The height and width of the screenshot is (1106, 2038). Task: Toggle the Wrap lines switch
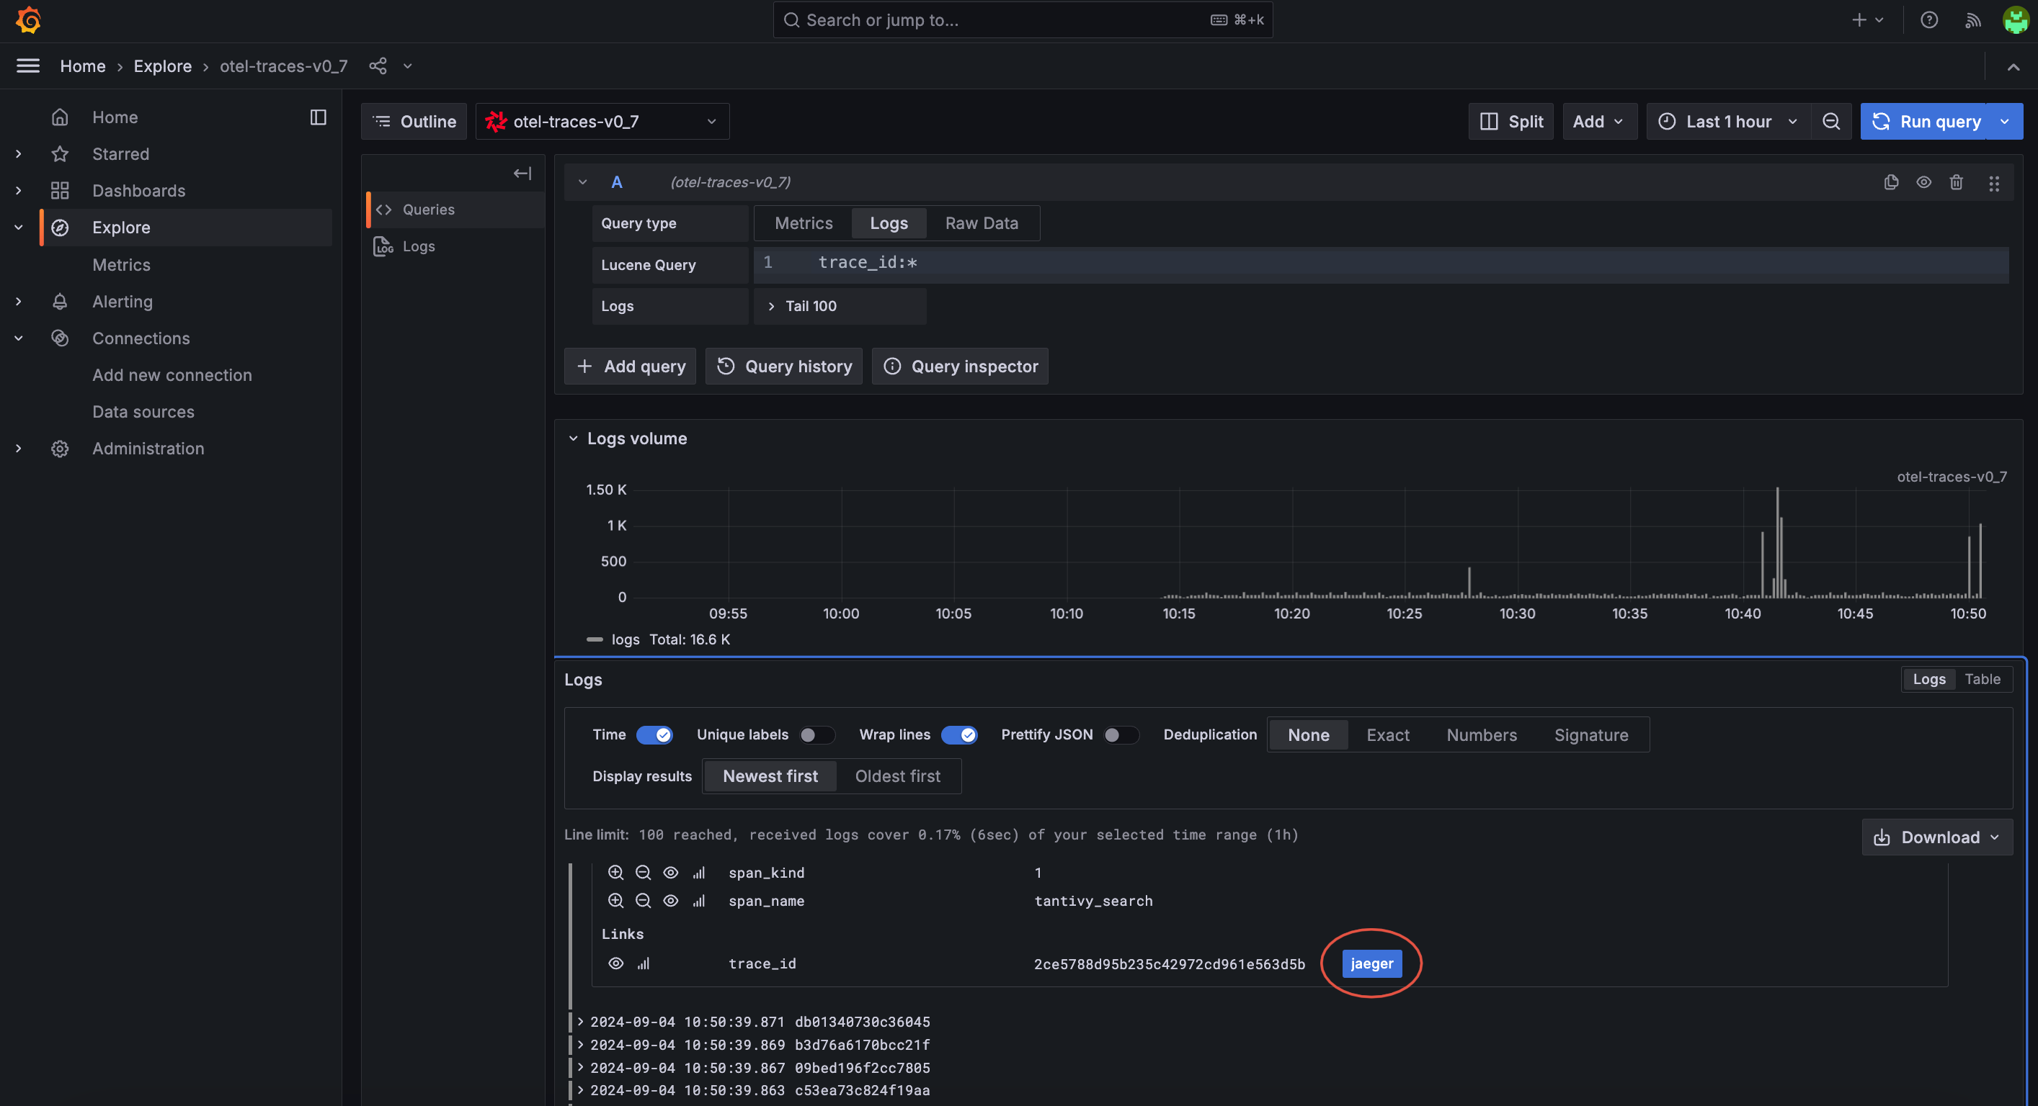[x=959, y=735]
